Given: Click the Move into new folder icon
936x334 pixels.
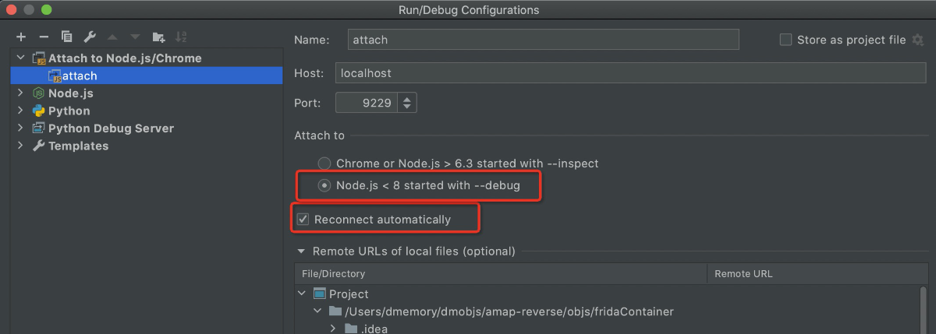Looking at the screenshot, I should (158, 37).
